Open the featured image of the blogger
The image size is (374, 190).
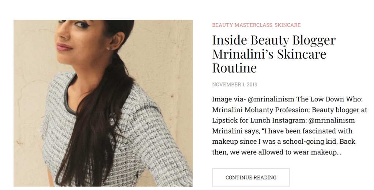(103, 103)
